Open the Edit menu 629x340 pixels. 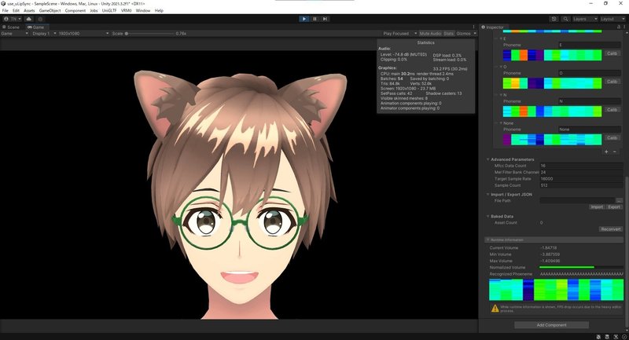pos(16,11)
